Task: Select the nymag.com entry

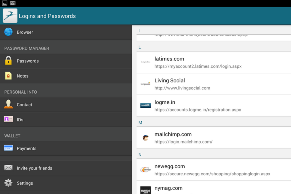Action: [x=214, y=187]
